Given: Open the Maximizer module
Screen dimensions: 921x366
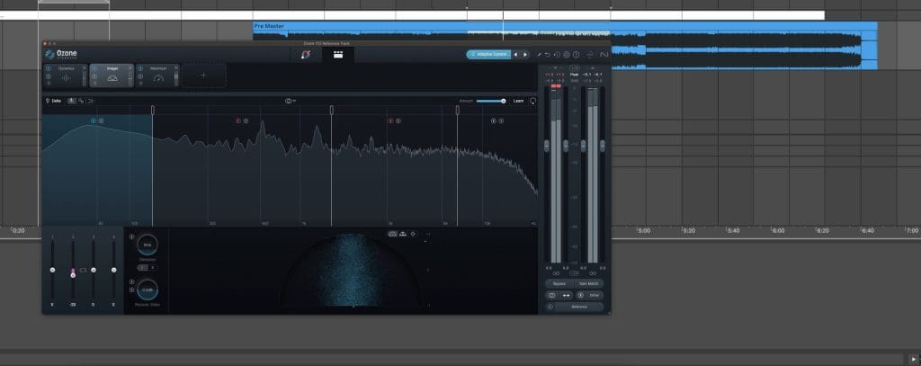Looking at the screenshot, I should tap(158, 76).
